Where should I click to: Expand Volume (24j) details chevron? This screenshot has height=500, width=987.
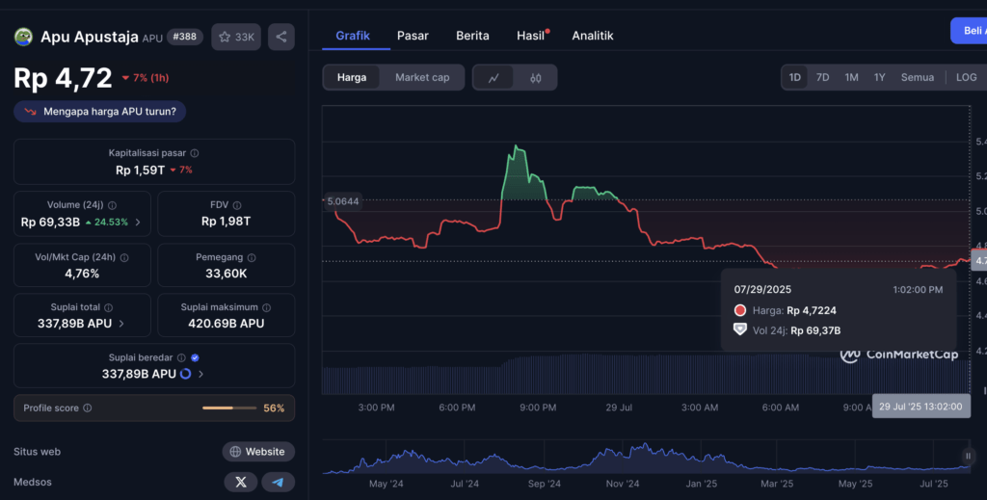pos(138,222)
